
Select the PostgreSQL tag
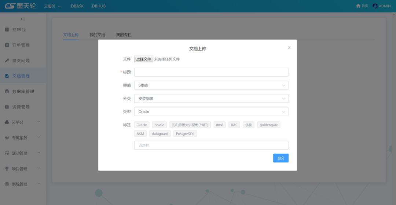click(x=185, y=133)
